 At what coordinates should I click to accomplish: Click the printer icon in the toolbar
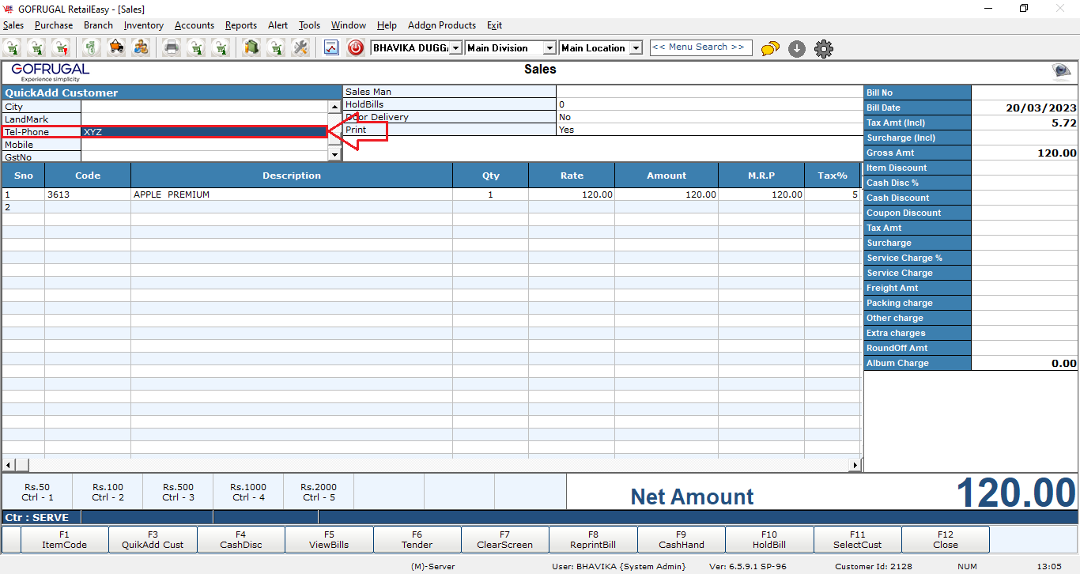tap(172, 48)
